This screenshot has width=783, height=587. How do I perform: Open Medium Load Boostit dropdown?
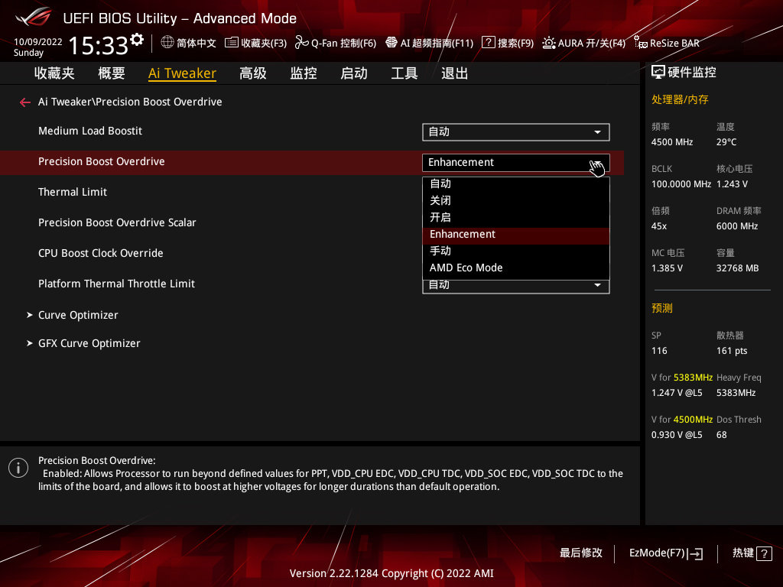pyautogui.click(x=516, y=132)
